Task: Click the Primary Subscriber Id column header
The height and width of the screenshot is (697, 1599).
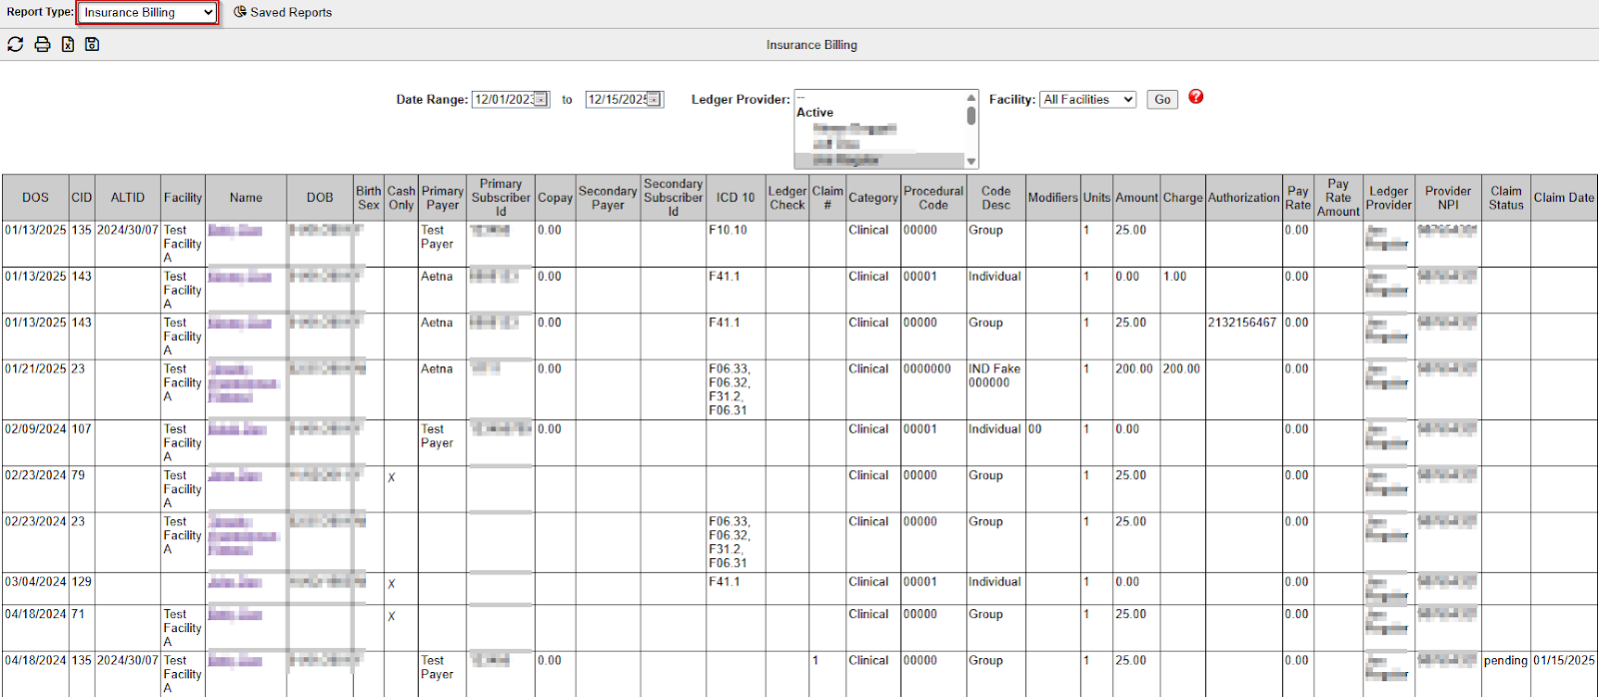Action: click(x=501, y=198)
